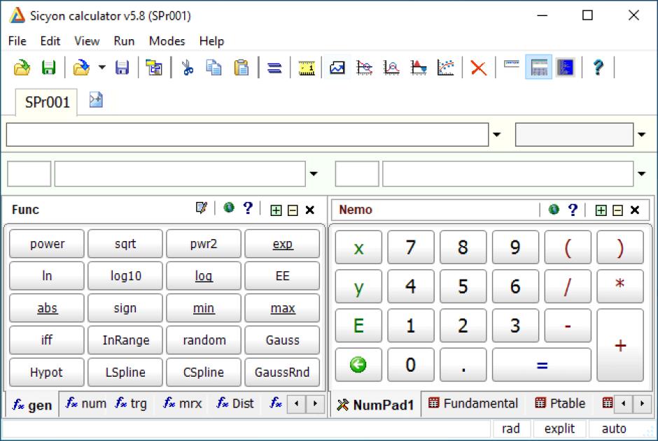This screenshot has width=658, height=441.
Task: Click the folder with blue arrow icon
Action: (81, 67)
